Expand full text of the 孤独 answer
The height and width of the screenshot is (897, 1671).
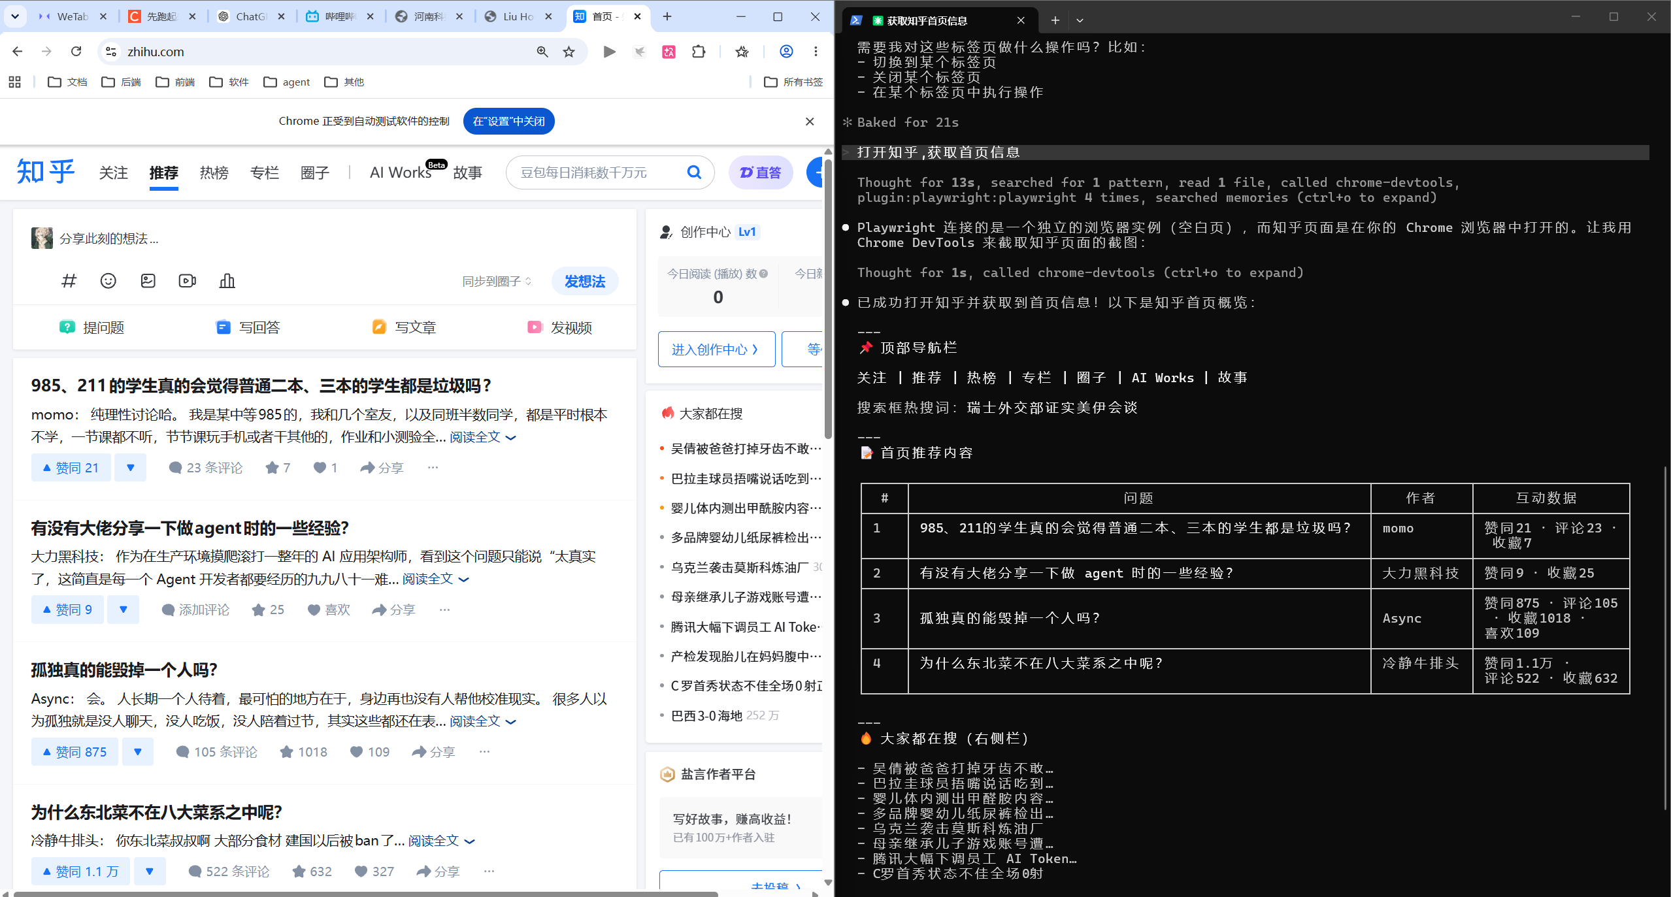482,721
